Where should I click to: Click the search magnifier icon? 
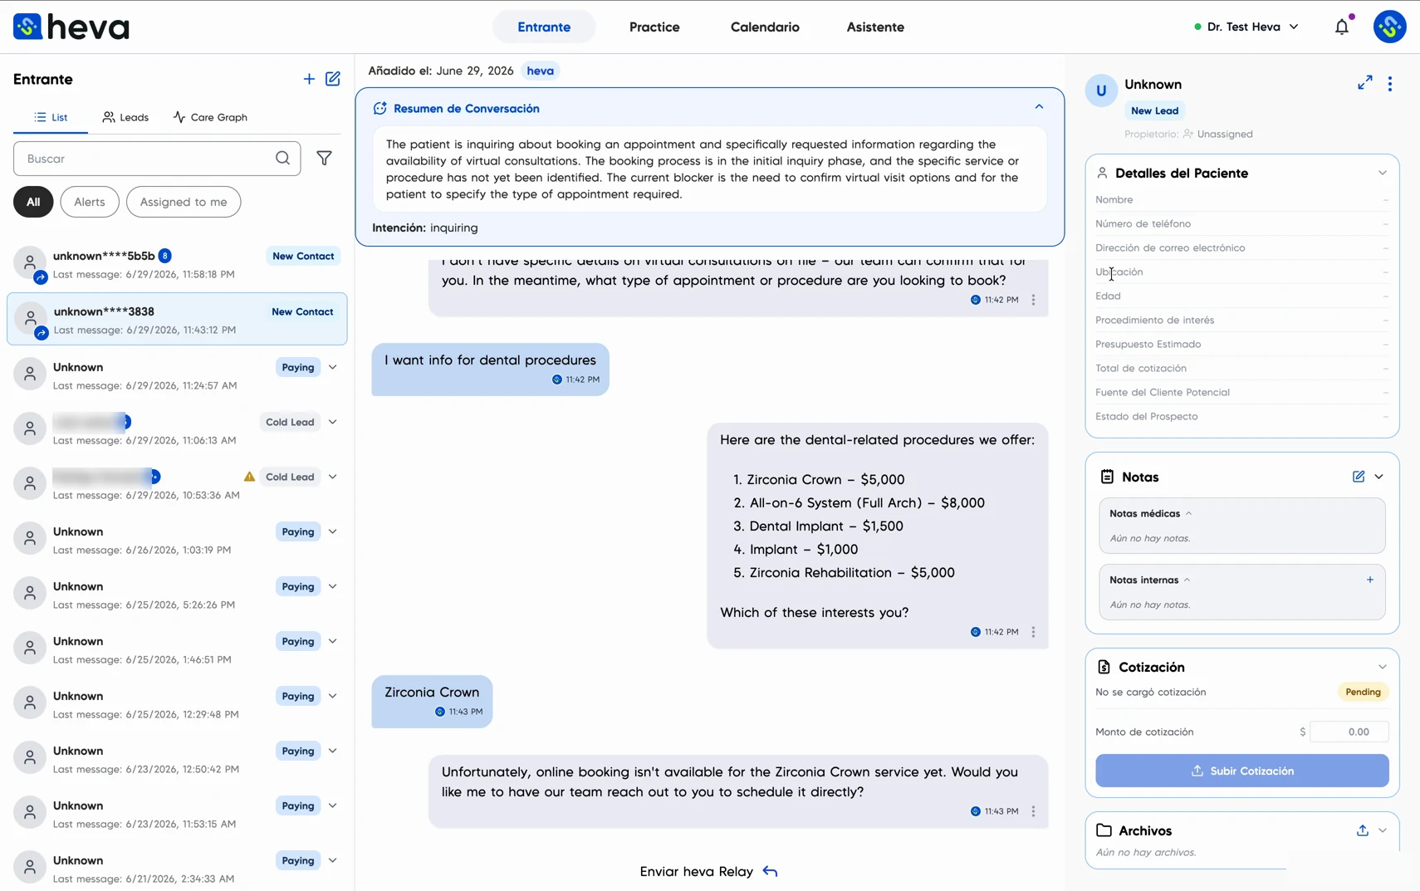point(282,158)
